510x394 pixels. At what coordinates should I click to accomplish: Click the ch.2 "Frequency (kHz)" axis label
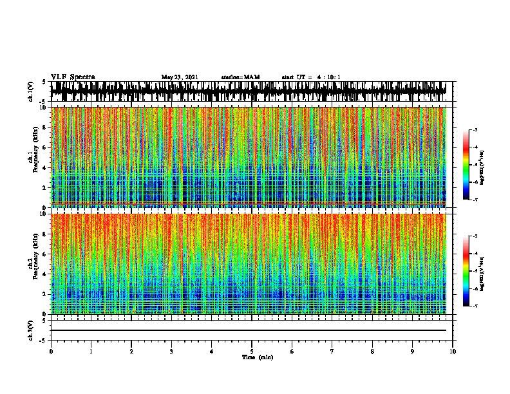tap(35, 256)
